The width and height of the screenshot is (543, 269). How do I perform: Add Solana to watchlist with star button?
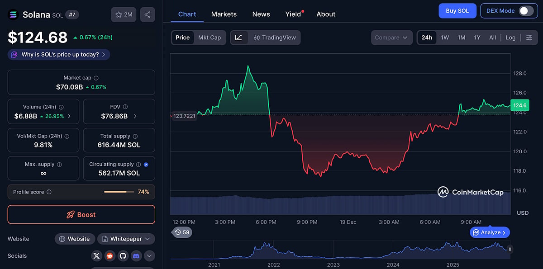pyautogui.click(x=124, y=14)
